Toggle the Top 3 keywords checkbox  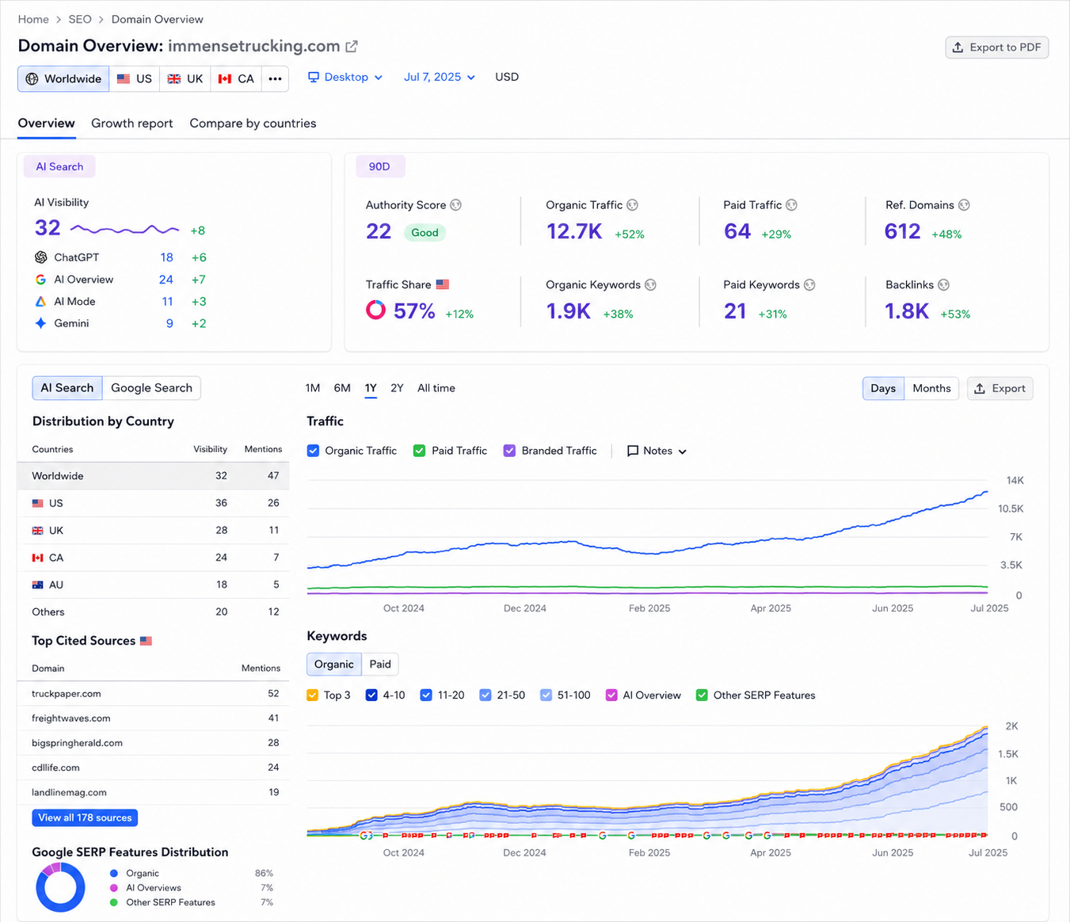click(312, 695)
